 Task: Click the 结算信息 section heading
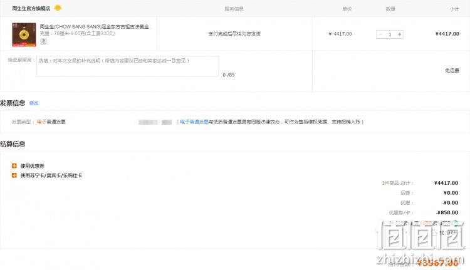pyautogui.click(x=13, y=144)
